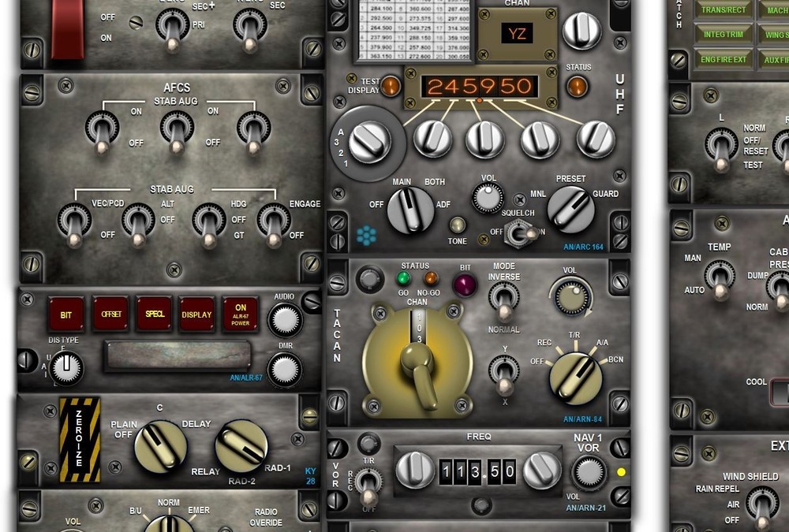
Task: Adjust the TACAN VOL knob
Action: 571,297
